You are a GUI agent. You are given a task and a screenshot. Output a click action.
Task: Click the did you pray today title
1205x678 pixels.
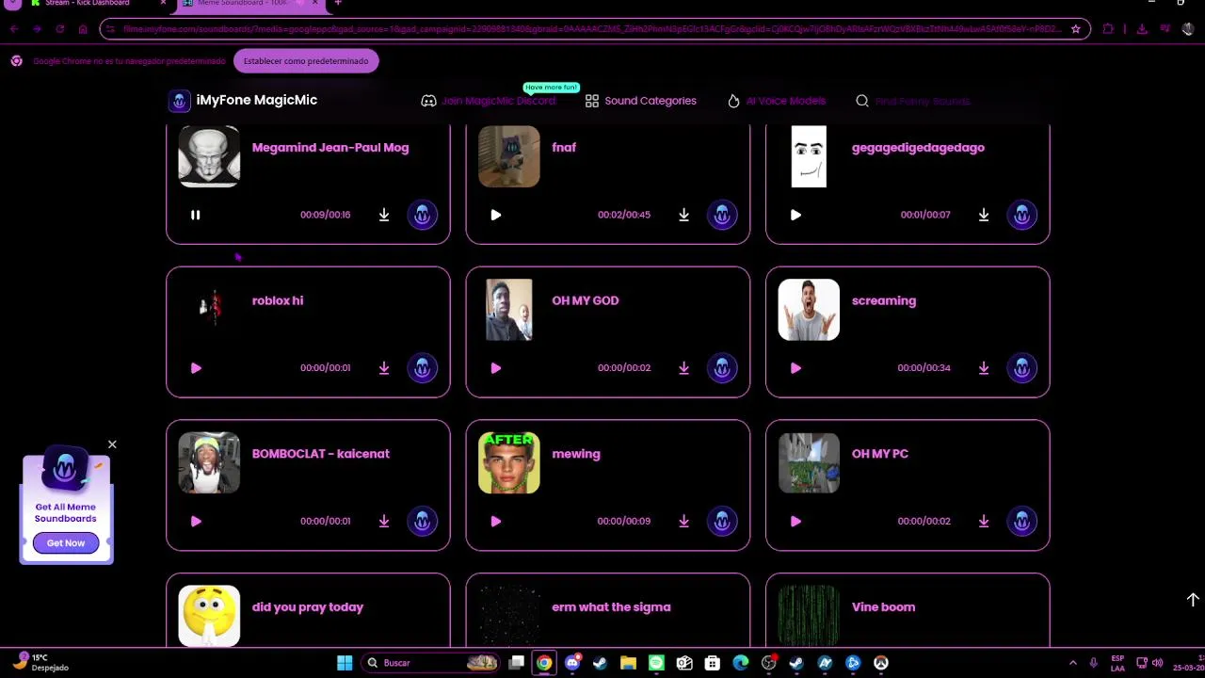point(308,607)
